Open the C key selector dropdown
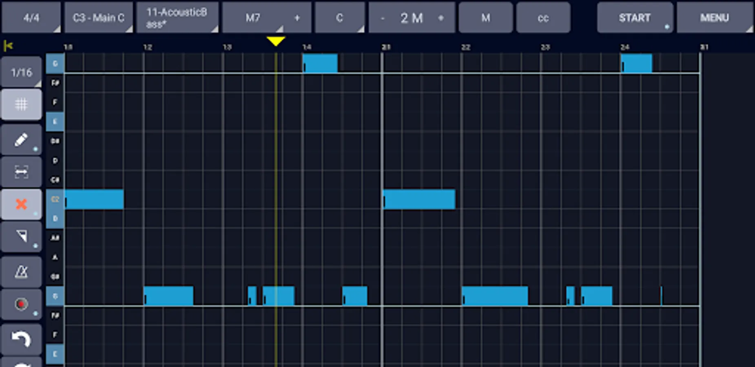The height and width of the screenshot is (367, 755). (340, 18)
